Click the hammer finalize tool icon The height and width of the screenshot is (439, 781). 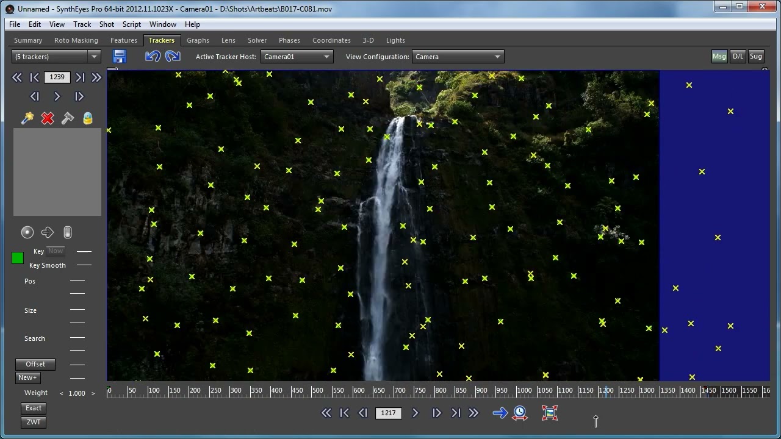click(68, 118)
